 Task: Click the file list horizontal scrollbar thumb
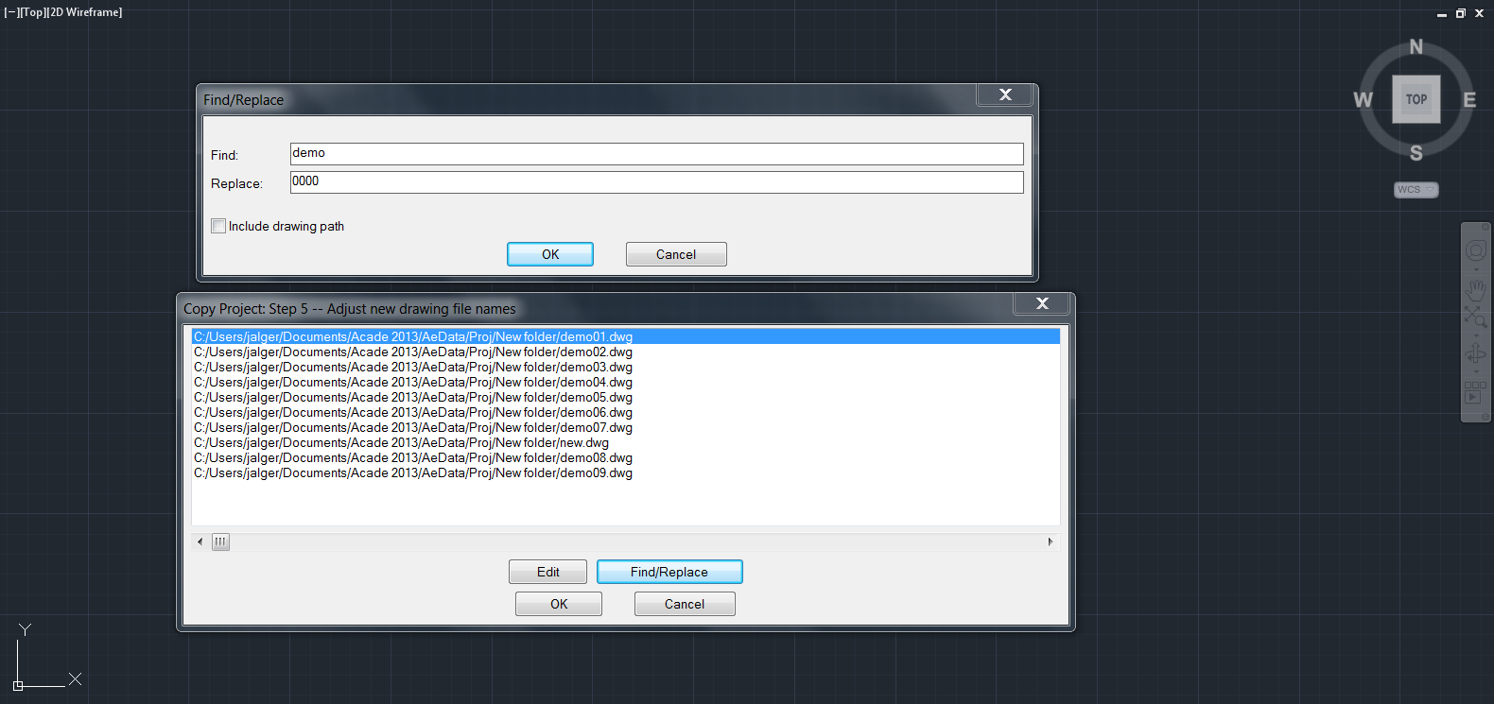point(220,541)
